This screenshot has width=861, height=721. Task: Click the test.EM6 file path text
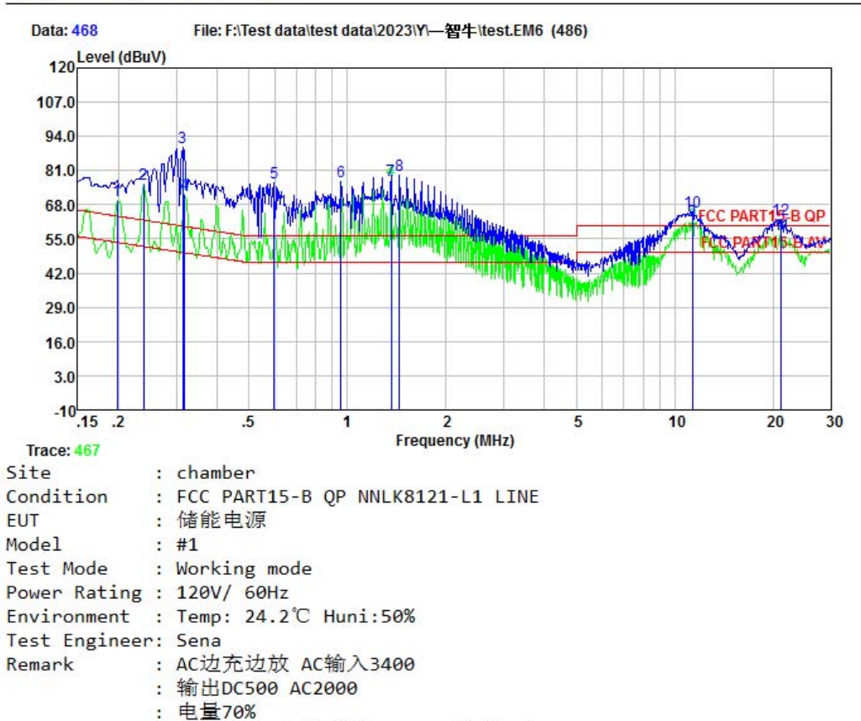[390, 31]
